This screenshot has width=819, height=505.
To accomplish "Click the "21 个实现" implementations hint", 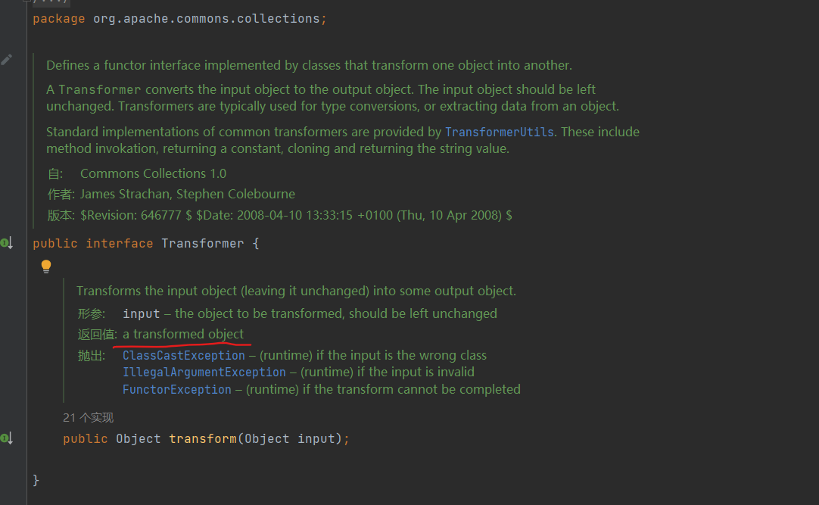I will tap(89, 417).
